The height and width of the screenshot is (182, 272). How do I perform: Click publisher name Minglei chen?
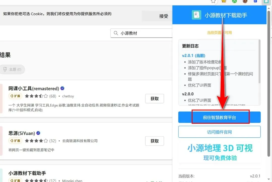click(x=72, y=180)
